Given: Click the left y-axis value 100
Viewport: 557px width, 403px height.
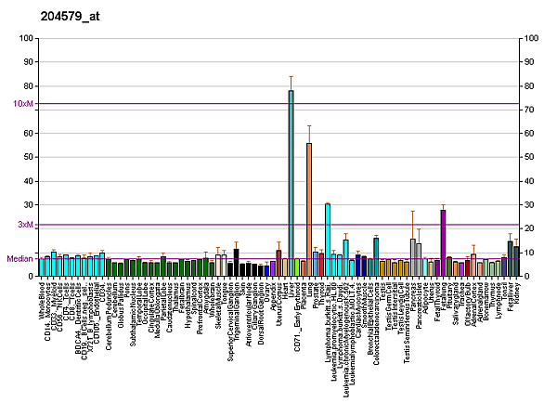Looking at the screenshot, I should pyautogui.click(x=27, y=39).
